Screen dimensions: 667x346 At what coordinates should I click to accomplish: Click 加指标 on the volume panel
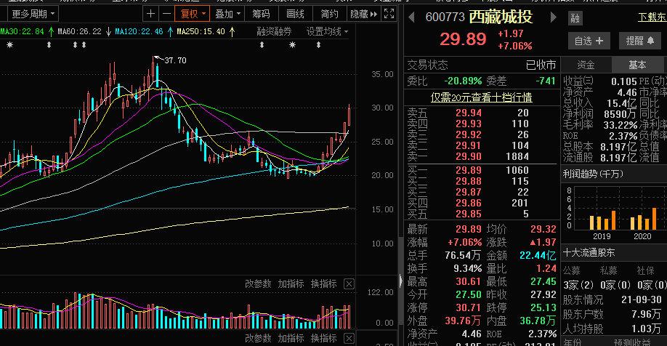pyautogui.click(x=291, y=284)
